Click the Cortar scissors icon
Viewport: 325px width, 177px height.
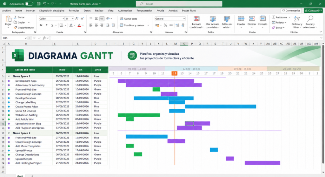[15, 17]
